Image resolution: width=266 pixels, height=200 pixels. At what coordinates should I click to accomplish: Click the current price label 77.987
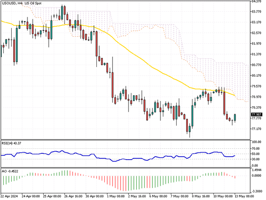[x=256, y=115]
